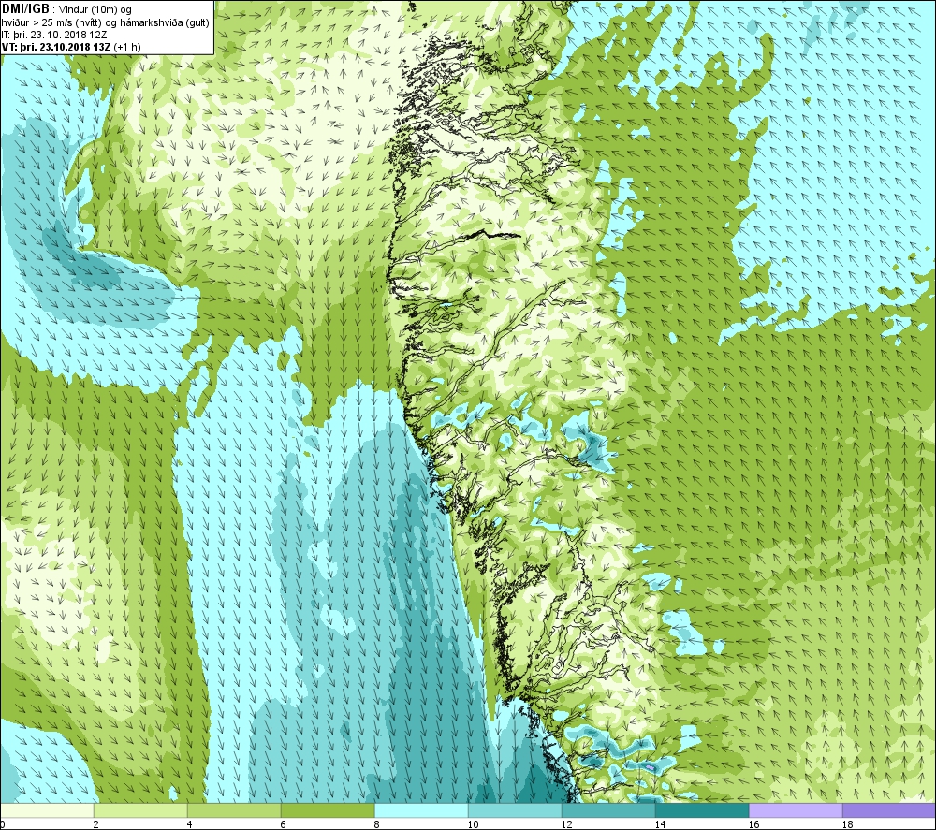Click the legend scale label "12"
Screen dimensions: 936x830
coord(566,824)
